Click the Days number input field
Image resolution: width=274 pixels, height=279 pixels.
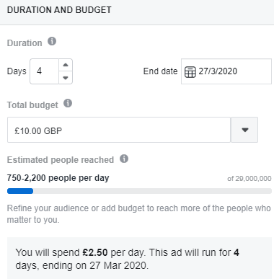point(44,71)
